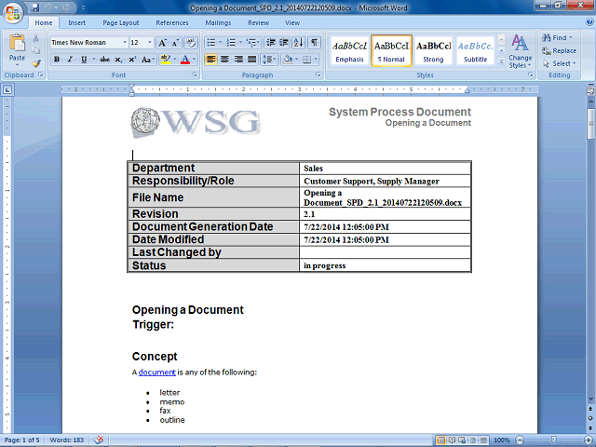The height and width of the screenshot is (447, 596).
Task: Justify the text
Action: 251,60
